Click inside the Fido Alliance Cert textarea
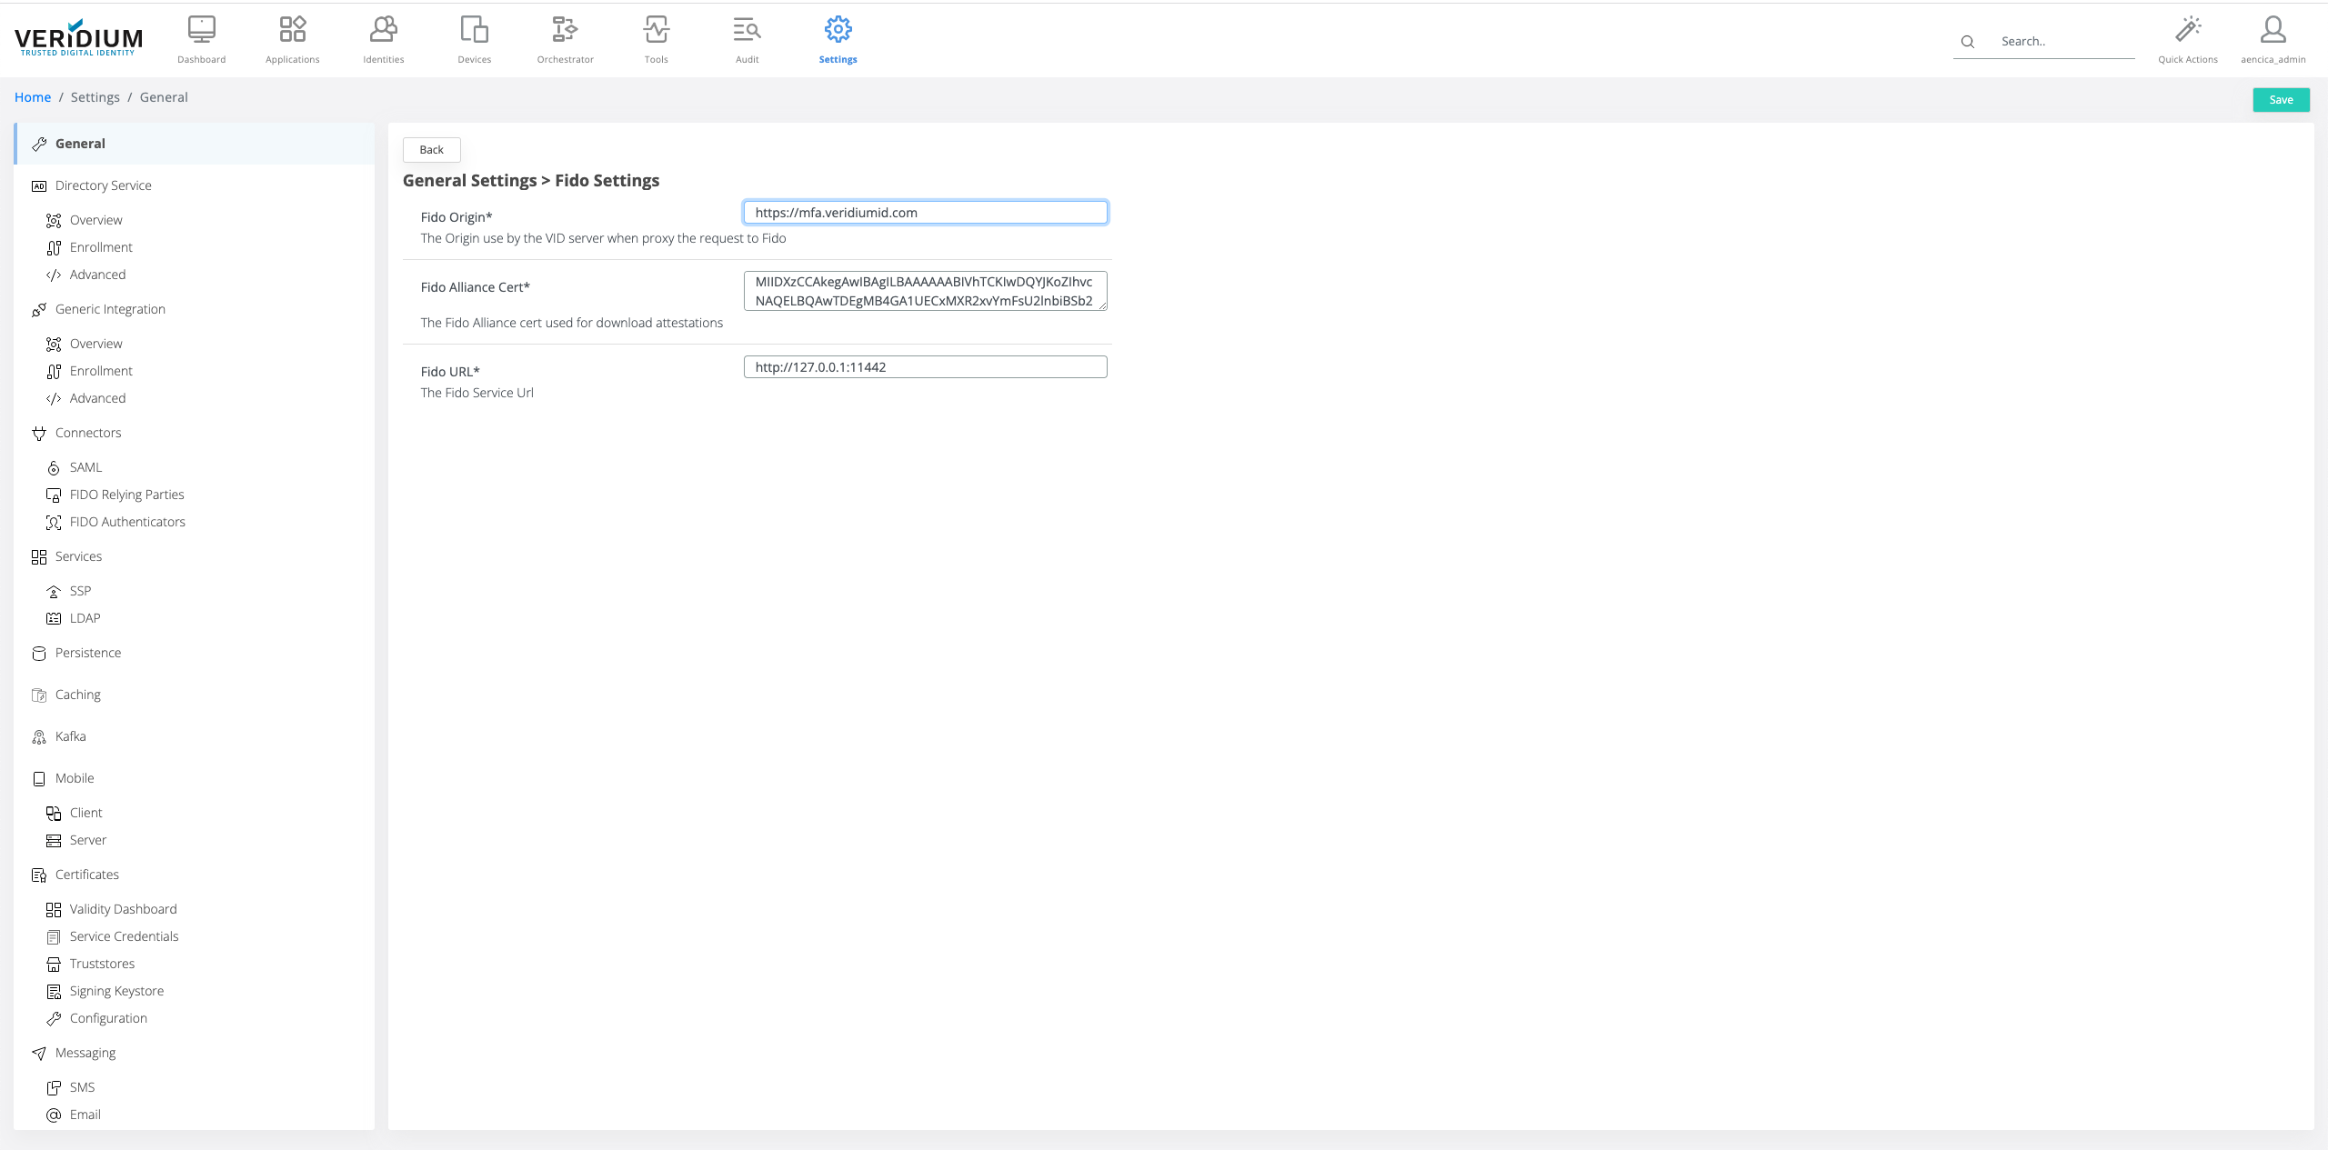2328x1150 pixels. point(925,291)
